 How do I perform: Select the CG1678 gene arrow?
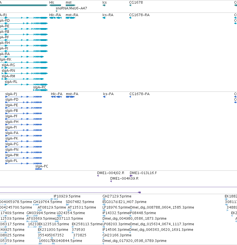coord(130,5)
